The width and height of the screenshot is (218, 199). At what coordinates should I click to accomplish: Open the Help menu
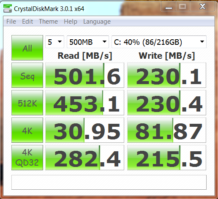[x=71, y=22]
